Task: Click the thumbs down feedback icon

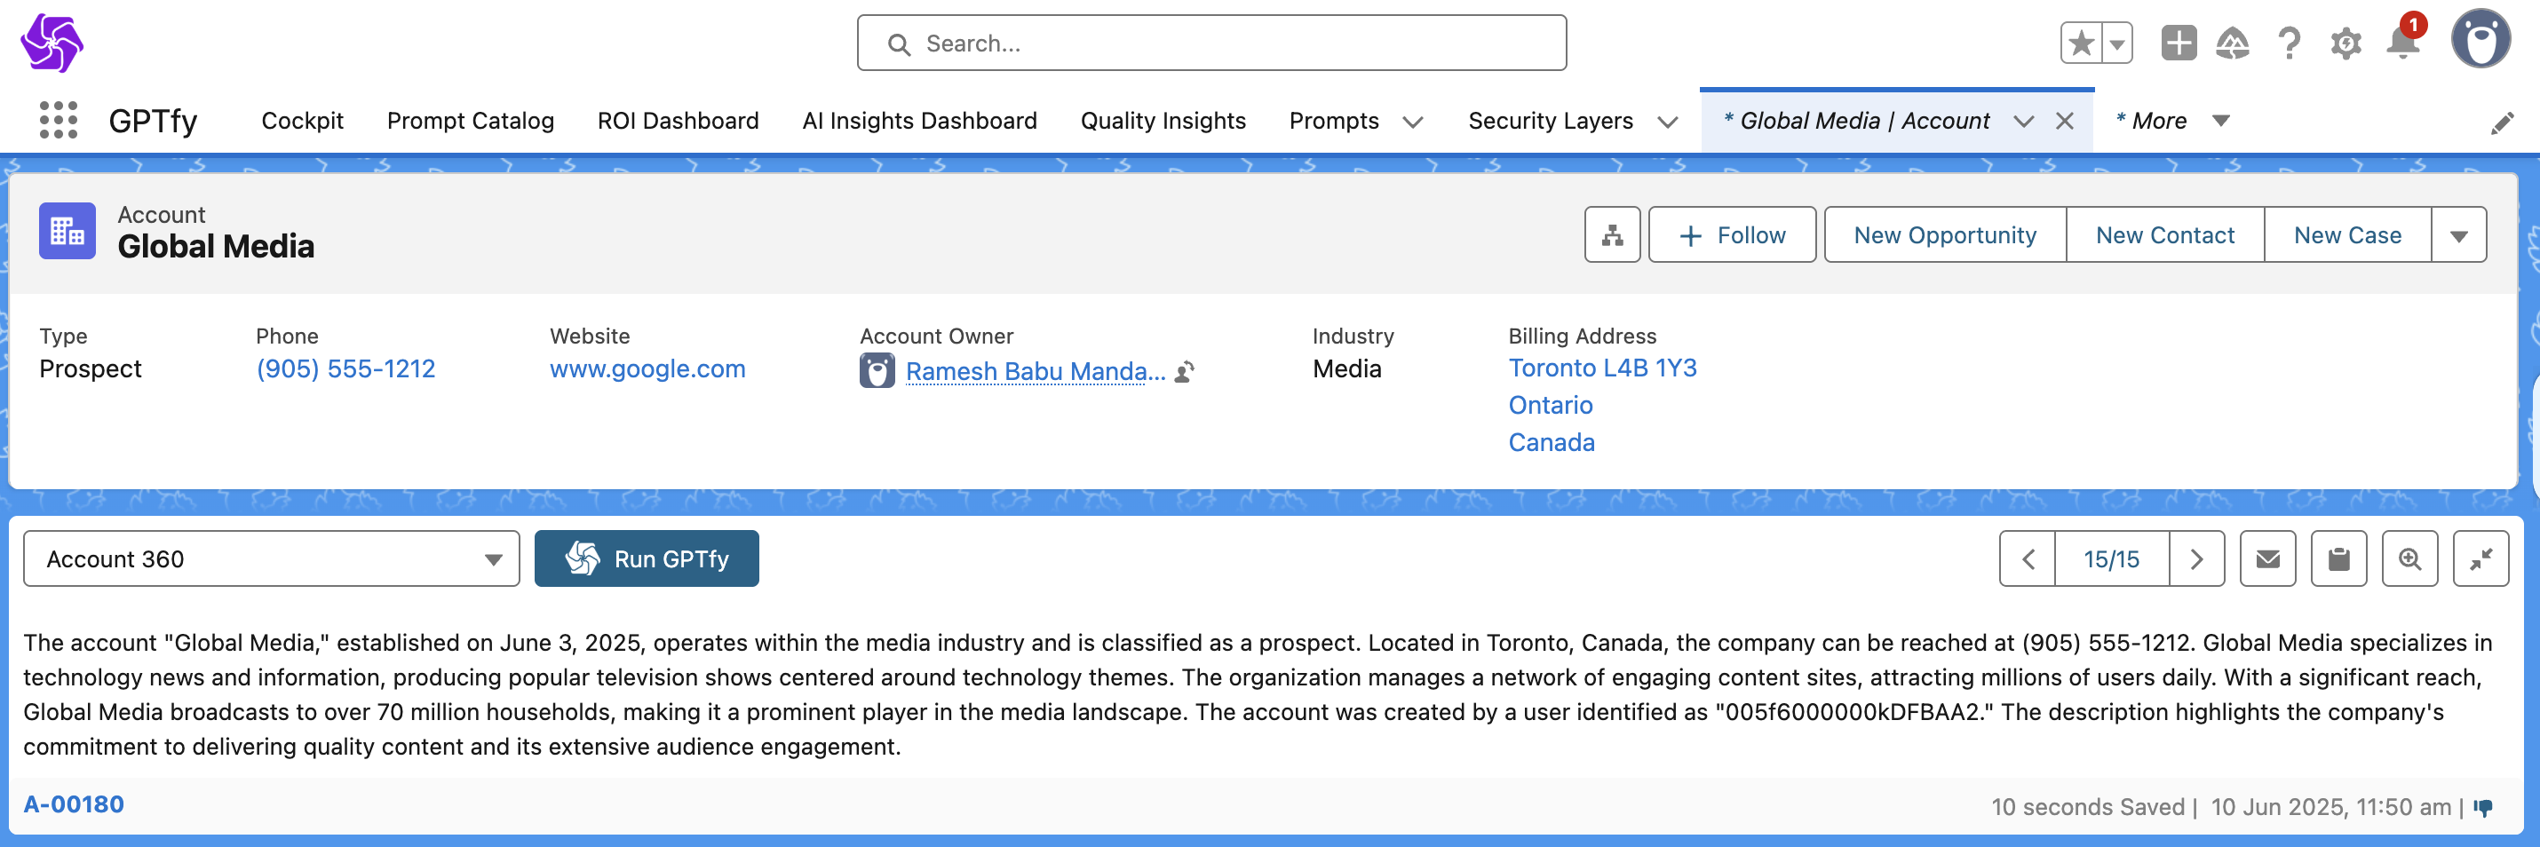Action: [2483, 808]
